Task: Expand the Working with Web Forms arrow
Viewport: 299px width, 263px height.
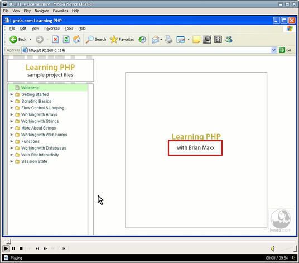Action: coord(12,135)
